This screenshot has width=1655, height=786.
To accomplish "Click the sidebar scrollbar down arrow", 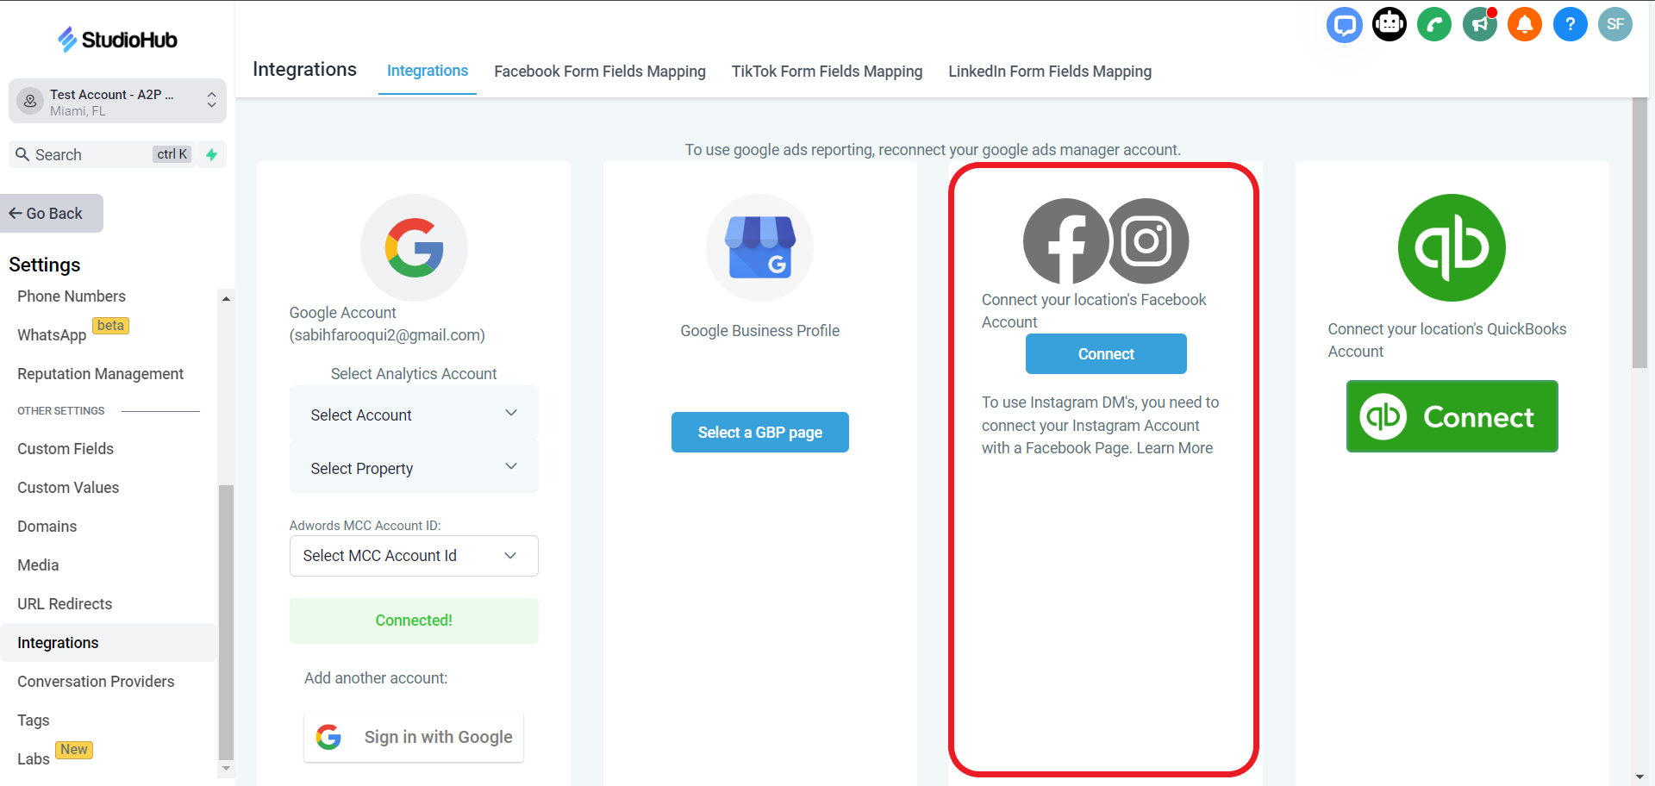I will [x=227, y=768].
